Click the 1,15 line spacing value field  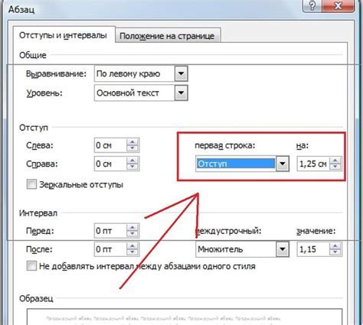[313, 249]
